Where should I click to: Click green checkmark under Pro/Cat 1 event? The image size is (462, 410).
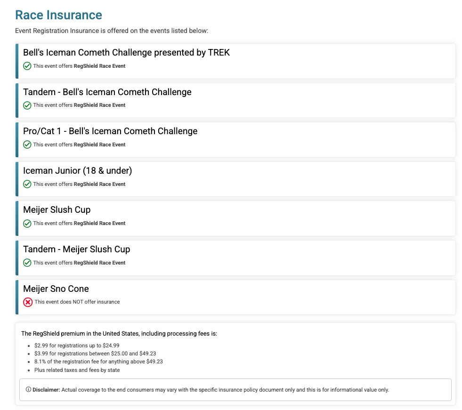(27, 145)
